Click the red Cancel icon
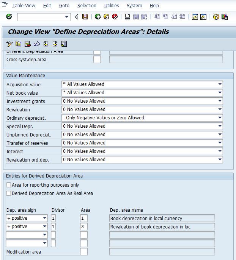This screenshot has width=236, height=260. 115,17
